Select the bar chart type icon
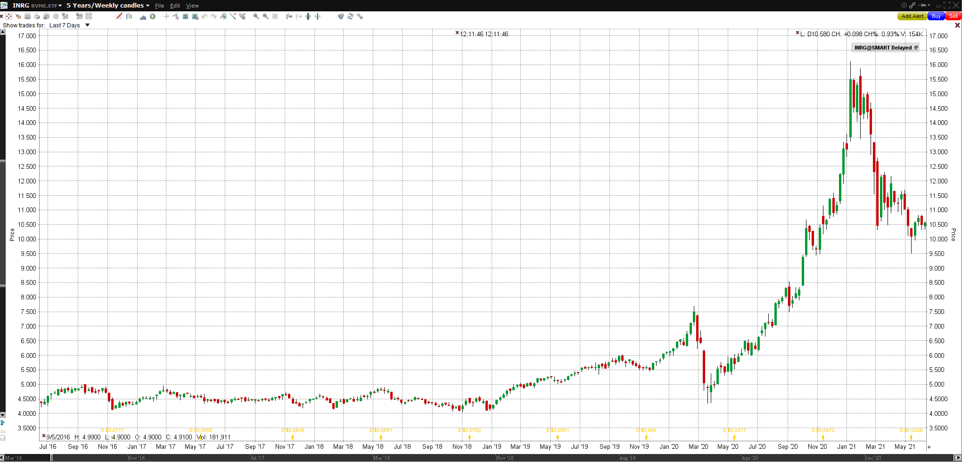962x462 pixels. [129, 16]
